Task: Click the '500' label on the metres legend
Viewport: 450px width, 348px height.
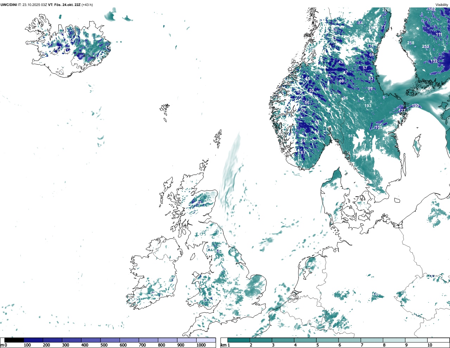Action: pos(104,345)
